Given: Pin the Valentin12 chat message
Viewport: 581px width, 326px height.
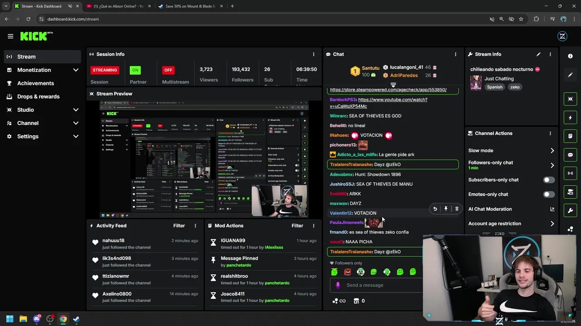Looking at the screenshot, I should coord(446,209).
